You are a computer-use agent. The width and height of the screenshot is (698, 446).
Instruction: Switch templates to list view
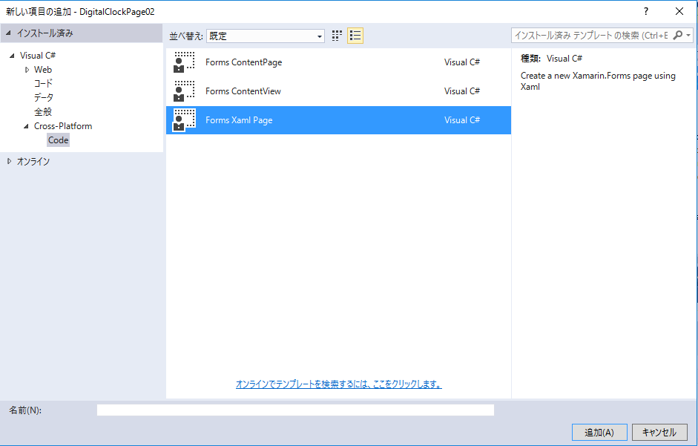[355, 35]
